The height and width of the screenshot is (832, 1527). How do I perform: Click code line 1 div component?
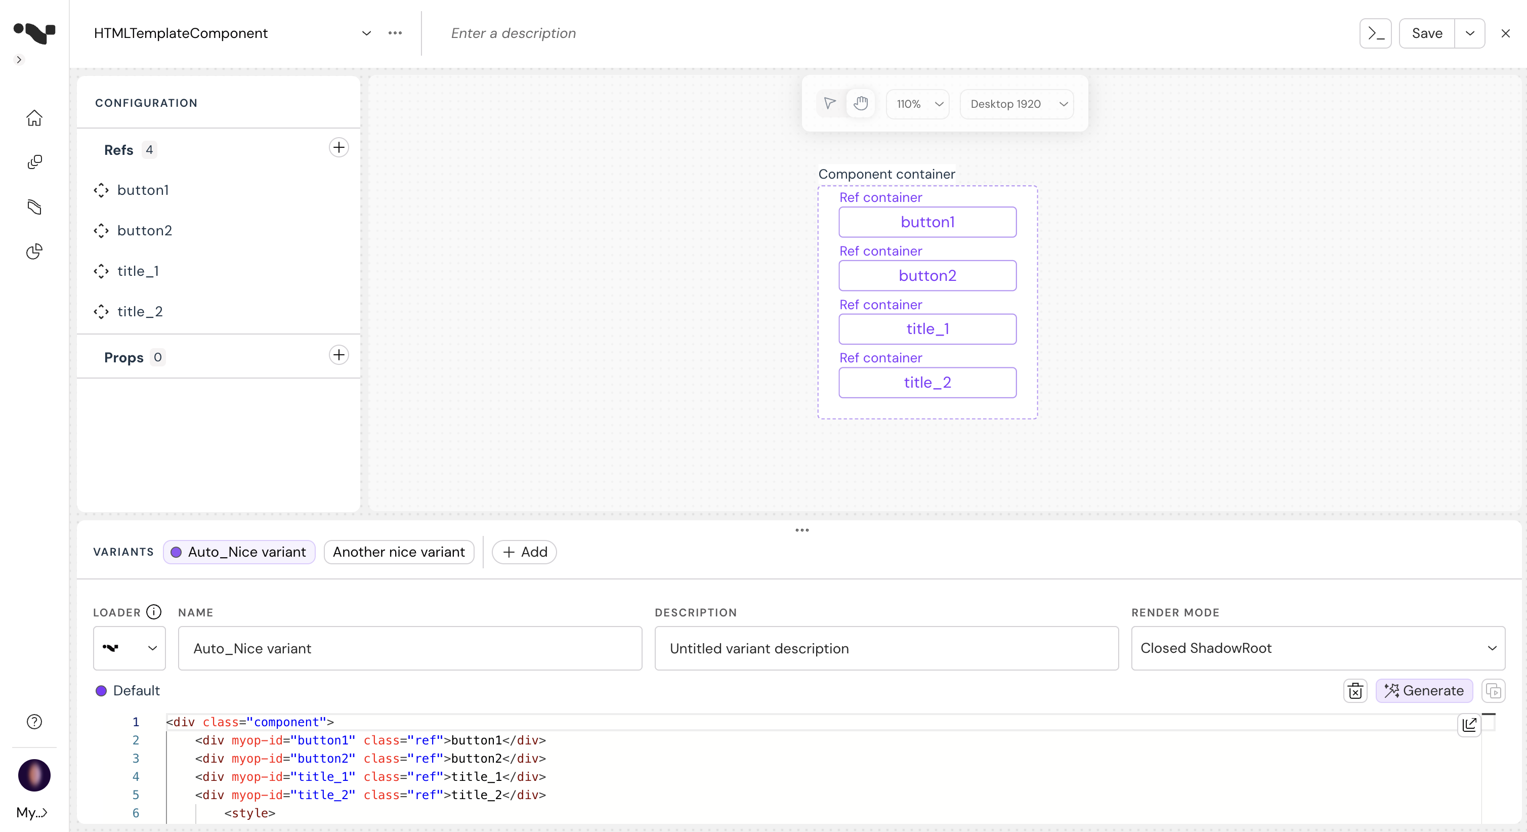click(249, 722)
